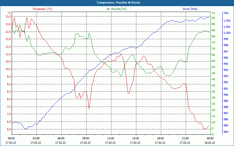The image size is (234, 146).
Task: Click the "10,5" temperature axis value
Action: (x=8, y=62)
